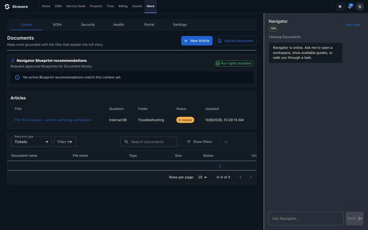Switch to the Security tab
The image size is (368, 230).
coord(88,25)
